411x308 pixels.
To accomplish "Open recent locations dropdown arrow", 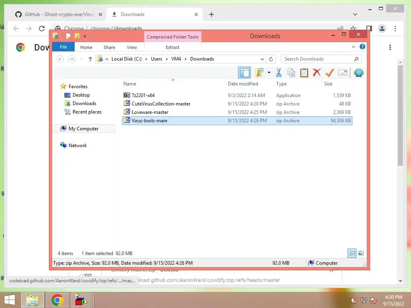I will point(81,59).
